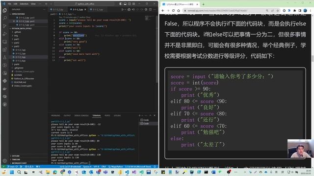Open the Explorer view in activity bar

[4, 10]
